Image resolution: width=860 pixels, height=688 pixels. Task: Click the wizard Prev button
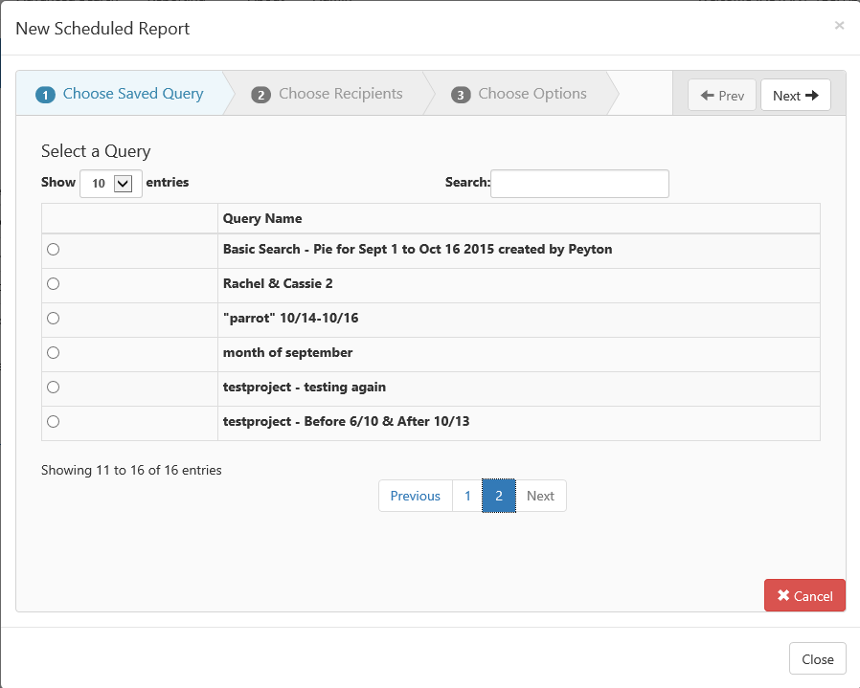pyautogui.click(x=722, y=96)
